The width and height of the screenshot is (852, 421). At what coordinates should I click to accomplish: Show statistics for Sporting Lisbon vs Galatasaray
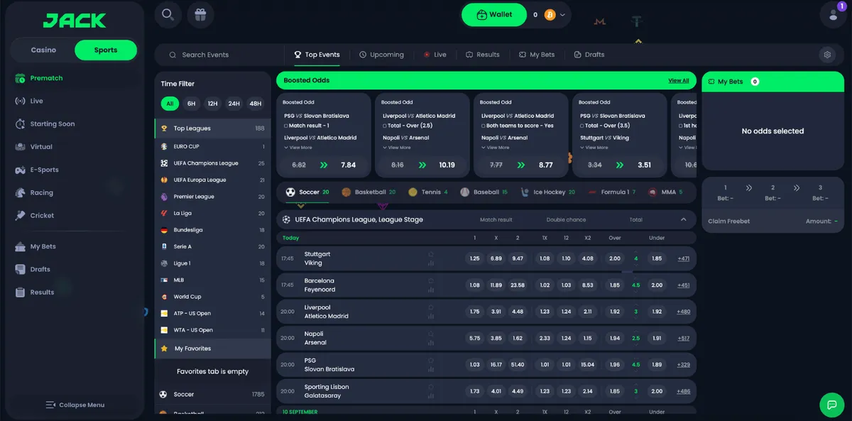pyautogui.click(x=431, y=396)
